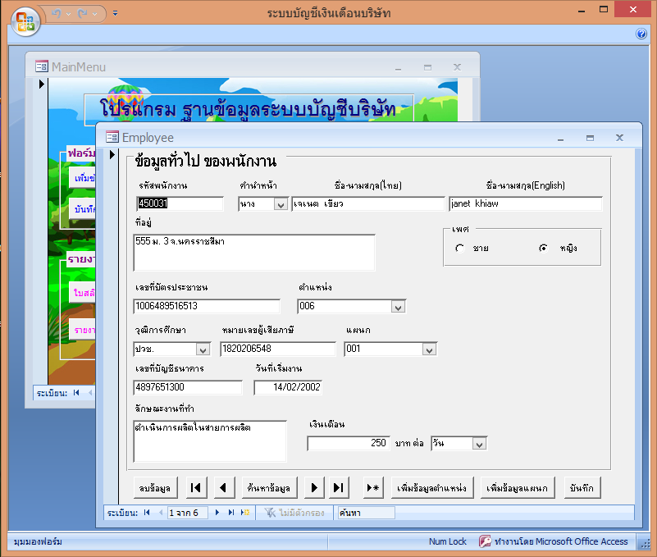Screen dimensions: 657x557
Task: Go to first record form button
Action: tap(196, 487)
